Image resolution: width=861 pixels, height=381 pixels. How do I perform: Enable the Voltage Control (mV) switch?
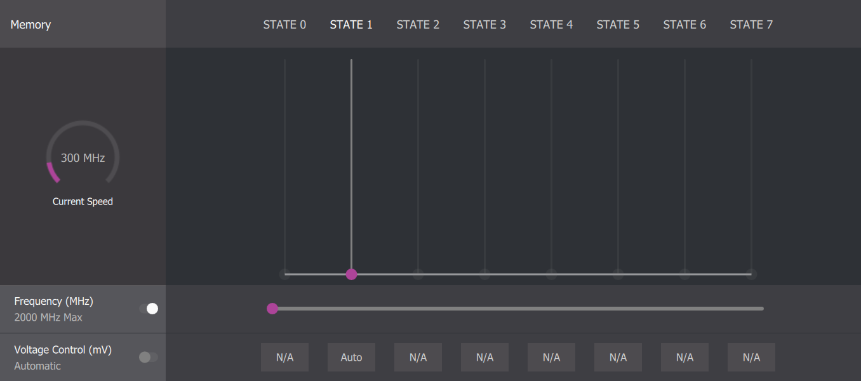(149, 357)
